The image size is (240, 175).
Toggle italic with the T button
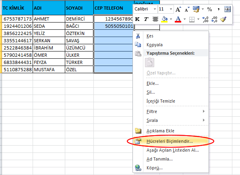pos(146,19)
